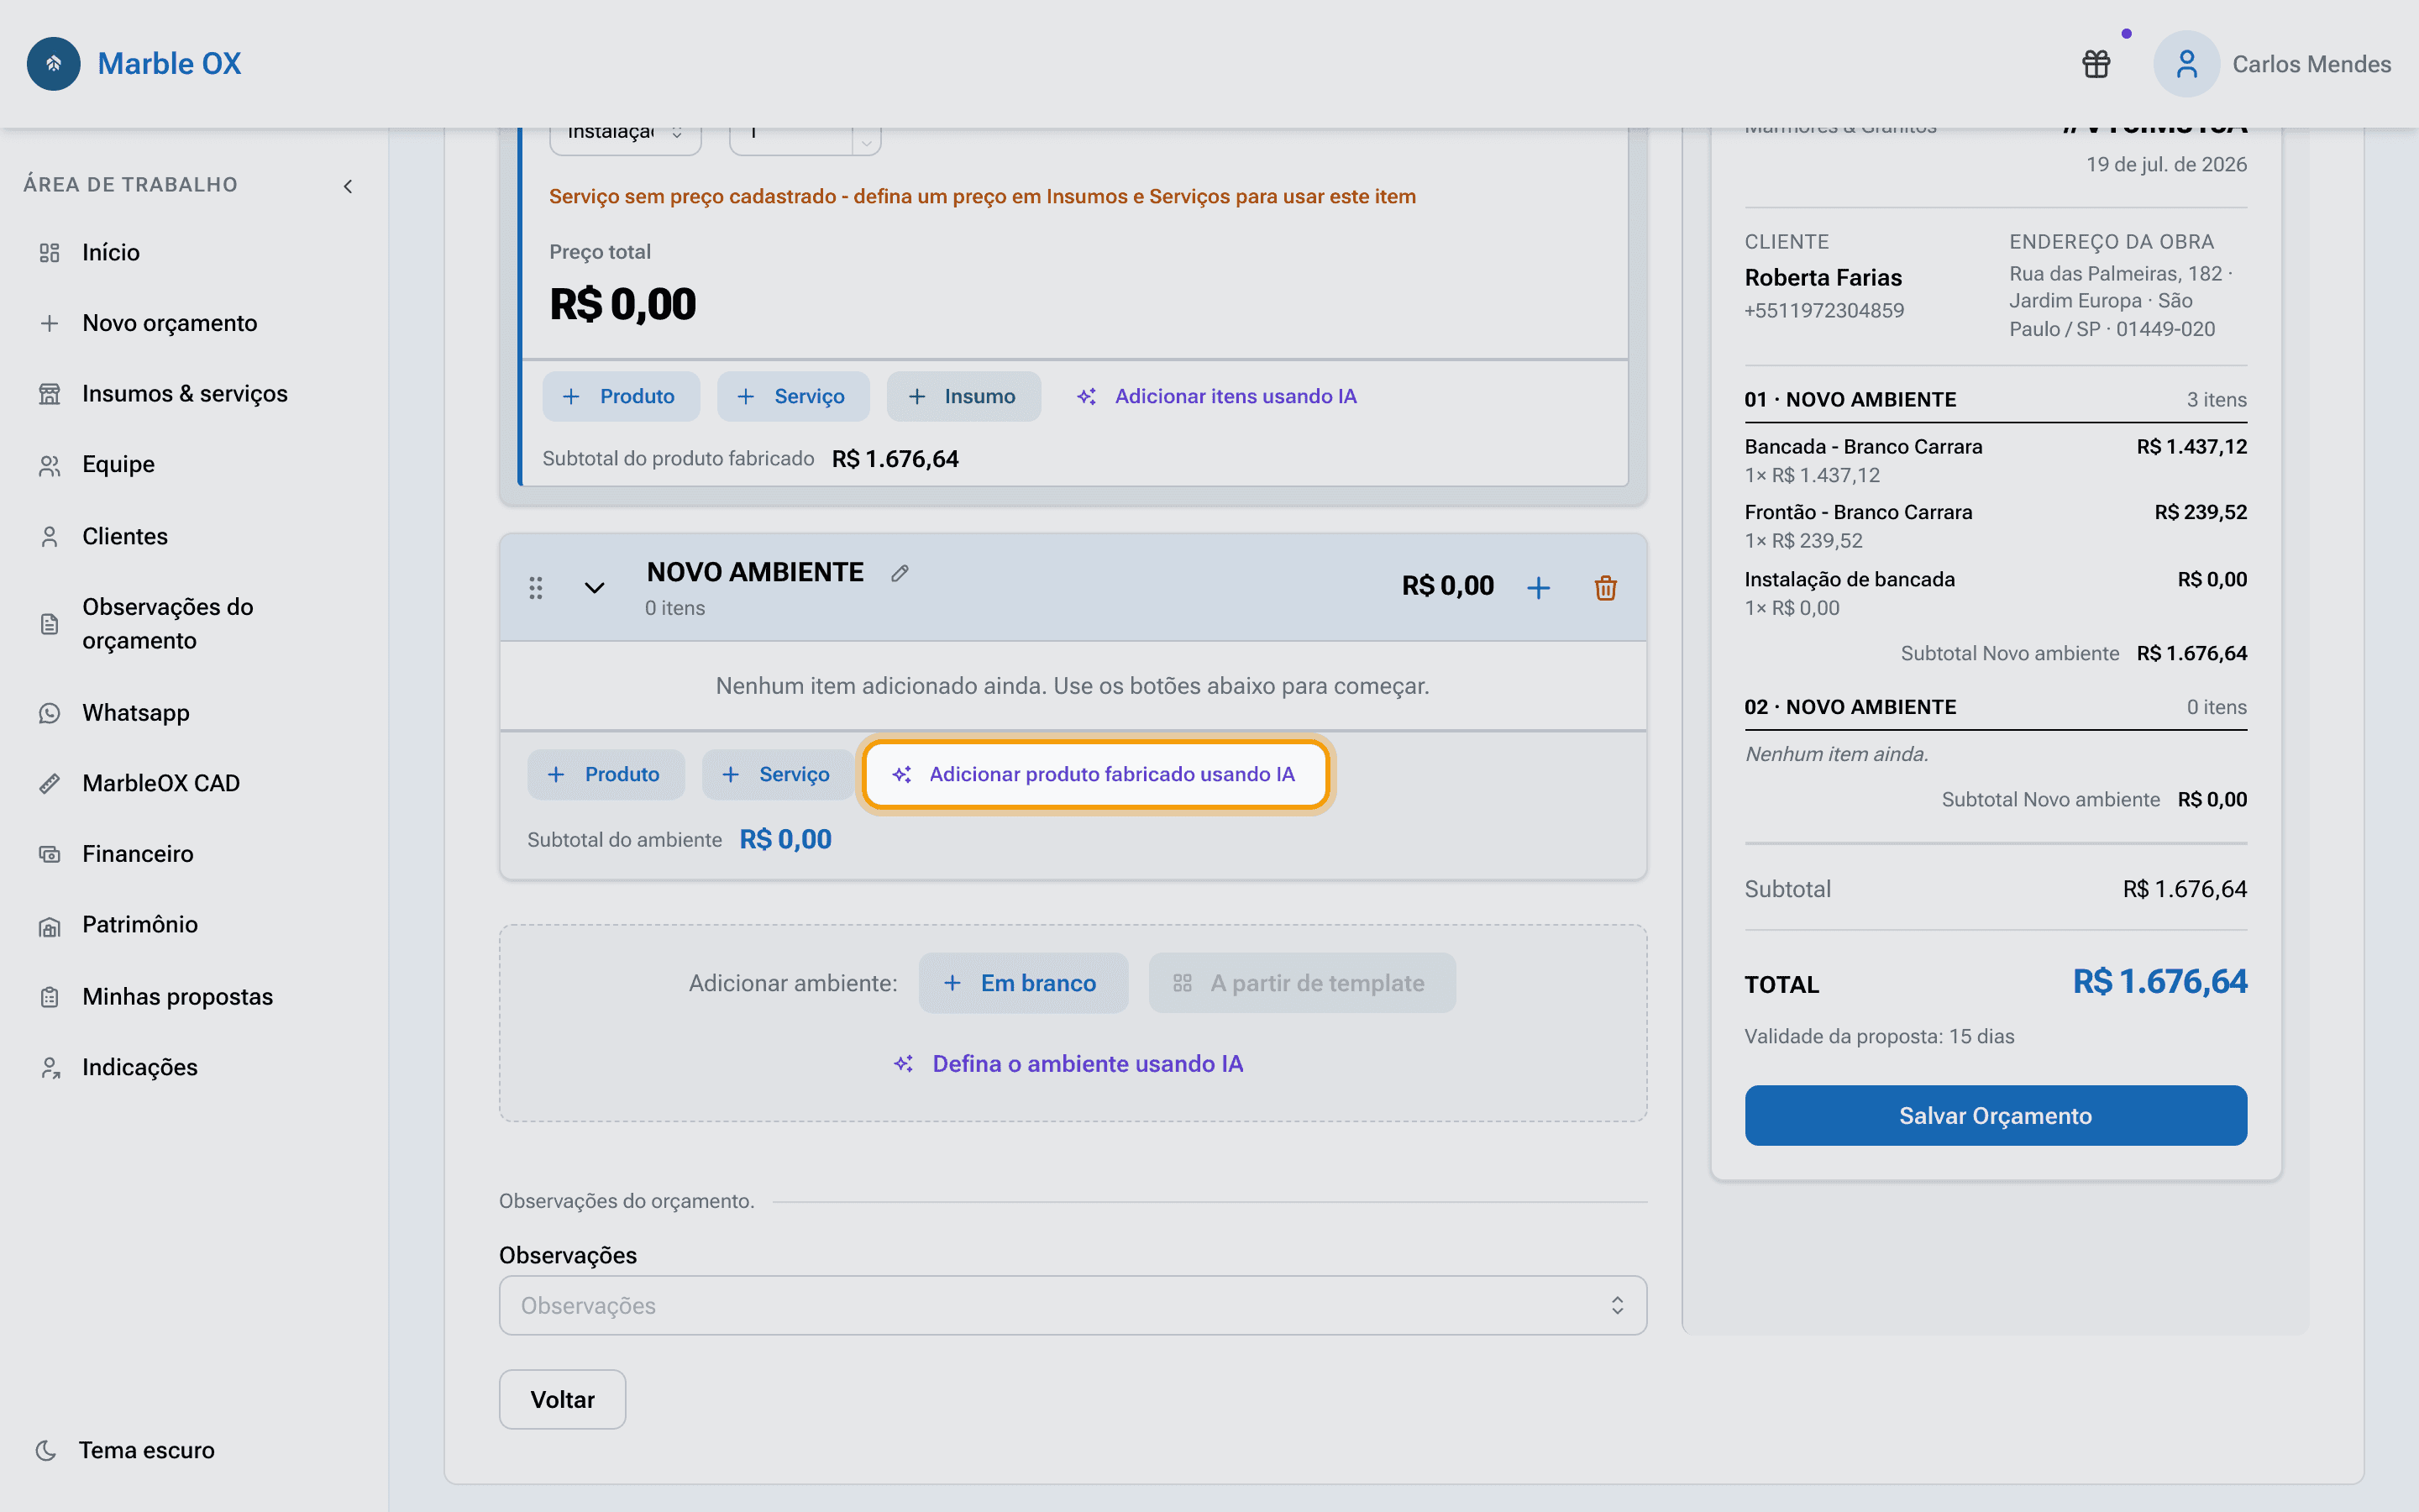Add Produto to the empty ambiente
The image size is (2419, 1512).
[606, 774]
